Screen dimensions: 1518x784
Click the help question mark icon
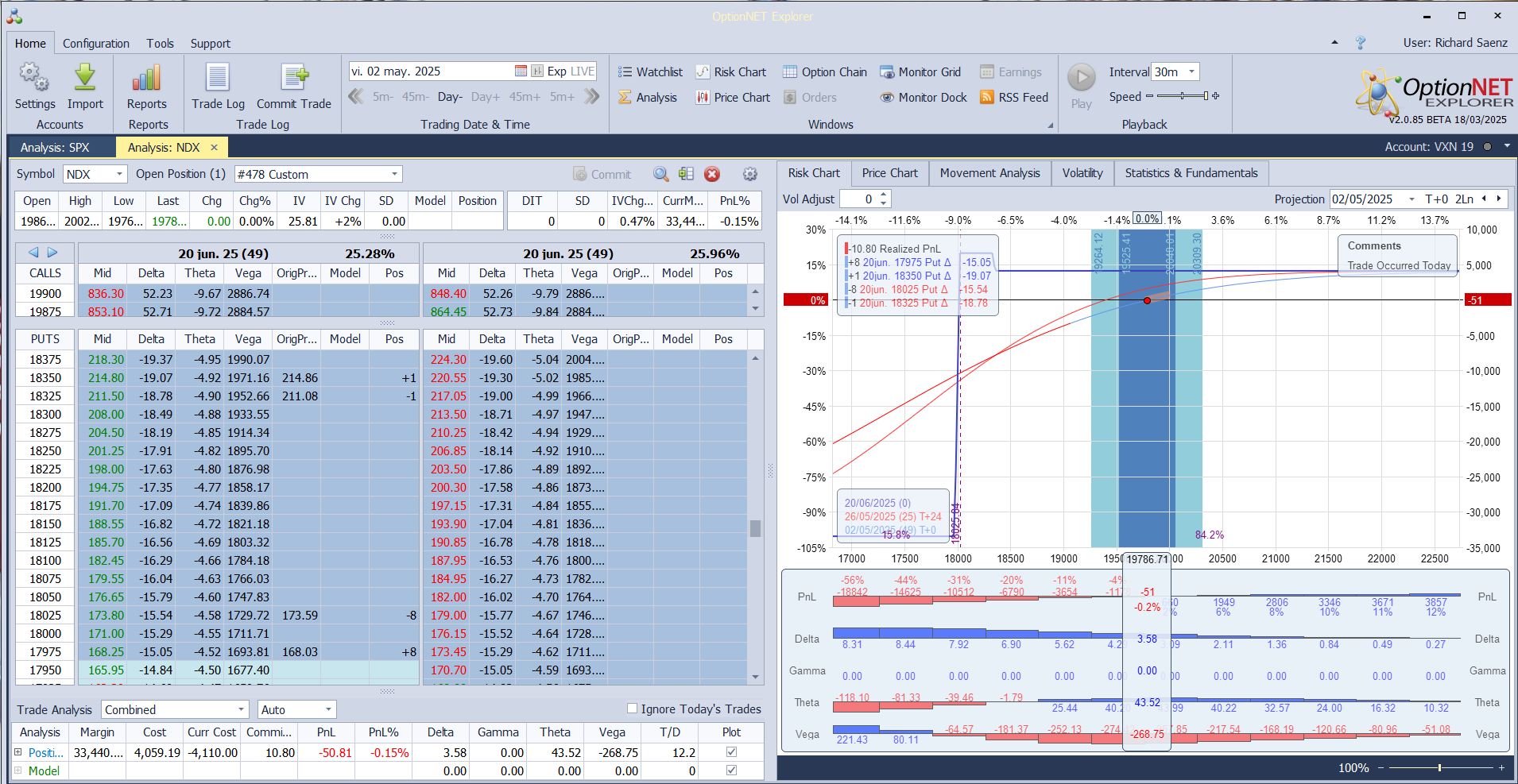(1361, 43)
